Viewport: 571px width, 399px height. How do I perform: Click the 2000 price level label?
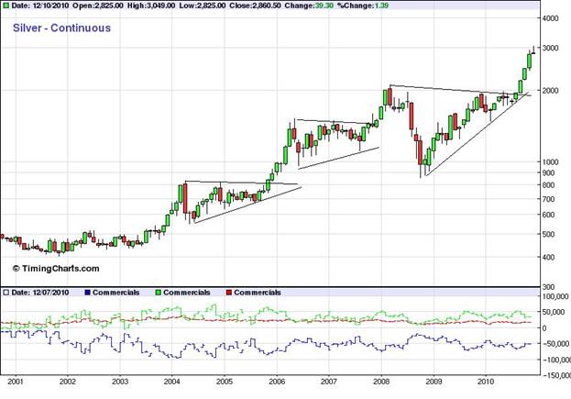(551, 91)
